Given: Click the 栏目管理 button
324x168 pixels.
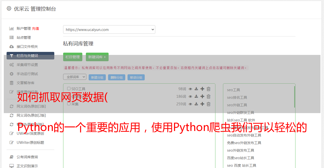Looking at the screenshot, I should [x=73, y=57].
